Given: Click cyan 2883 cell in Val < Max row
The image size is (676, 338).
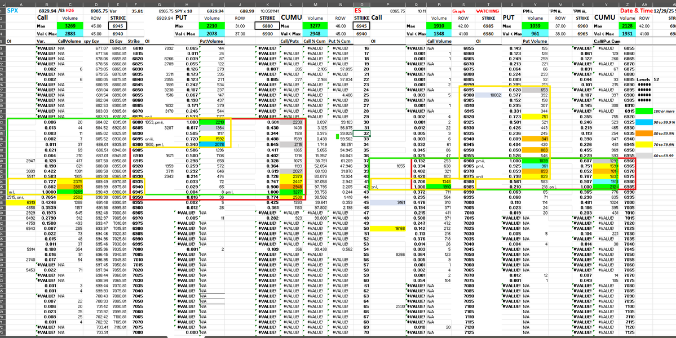Looking at the screenshot, I should tap(70, 33).
